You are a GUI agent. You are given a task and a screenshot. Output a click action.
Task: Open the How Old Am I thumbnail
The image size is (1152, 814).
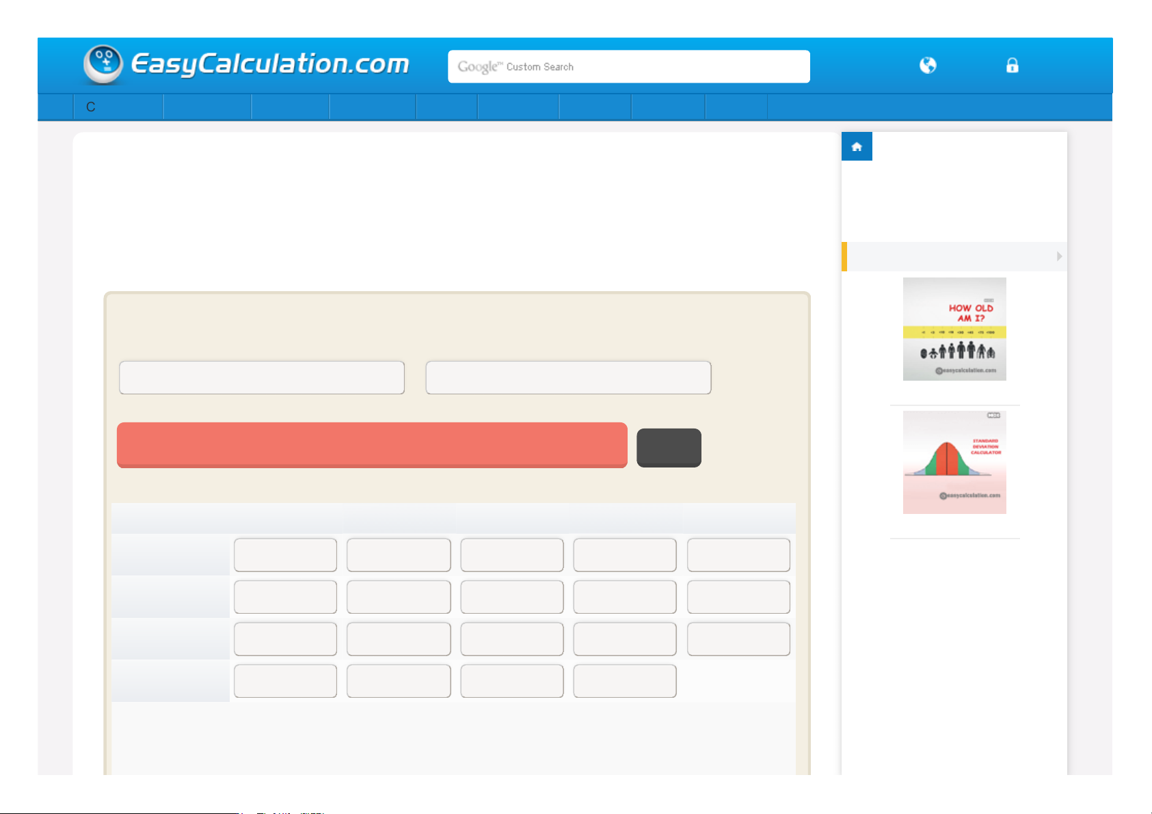click(x=954, y=329)
